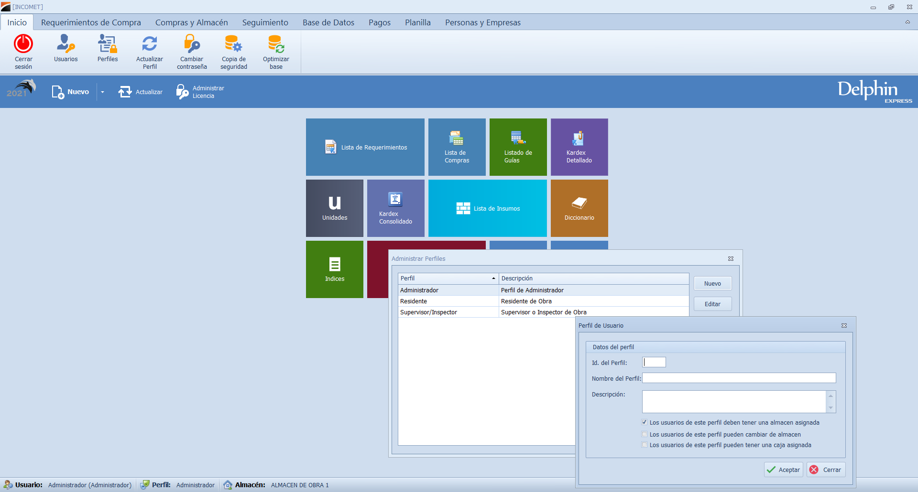Screen dimensions: 918x492
Task: Sort by the Perfil column header
Action: 448,278
